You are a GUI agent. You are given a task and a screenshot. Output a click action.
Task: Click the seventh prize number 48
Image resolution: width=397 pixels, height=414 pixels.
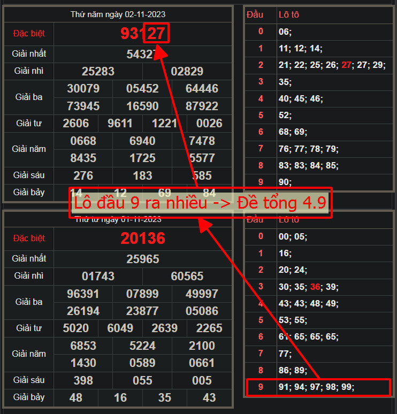click(76, 398)
